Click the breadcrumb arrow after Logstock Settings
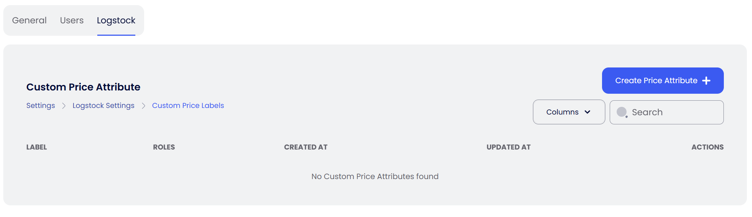 (x=143, y=106)
